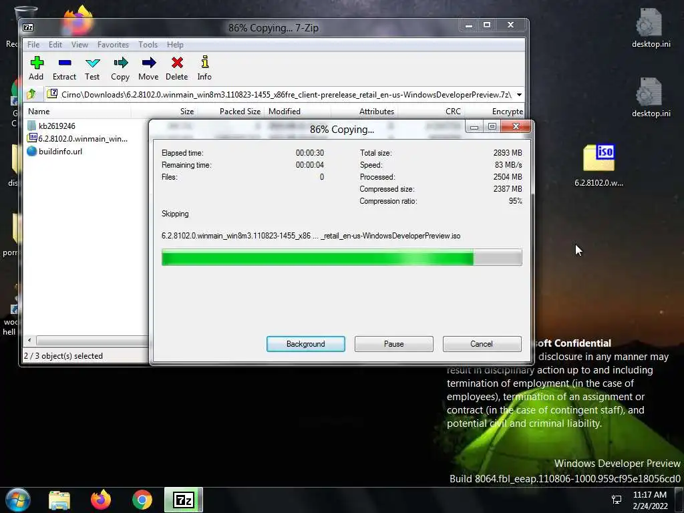Select buildinfo.url in file list
This screenshot has height=513, width=684.
click(55, 152)
